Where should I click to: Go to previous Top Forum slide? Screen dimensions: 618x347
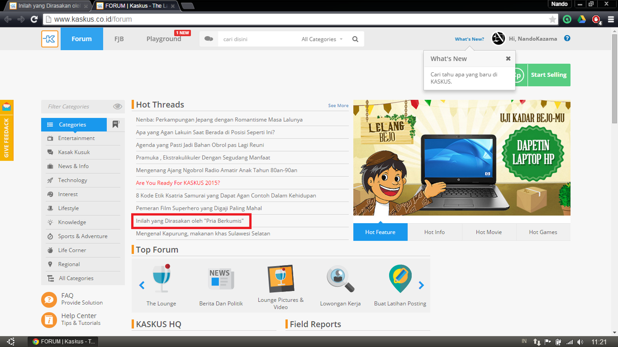click(142, 285)
